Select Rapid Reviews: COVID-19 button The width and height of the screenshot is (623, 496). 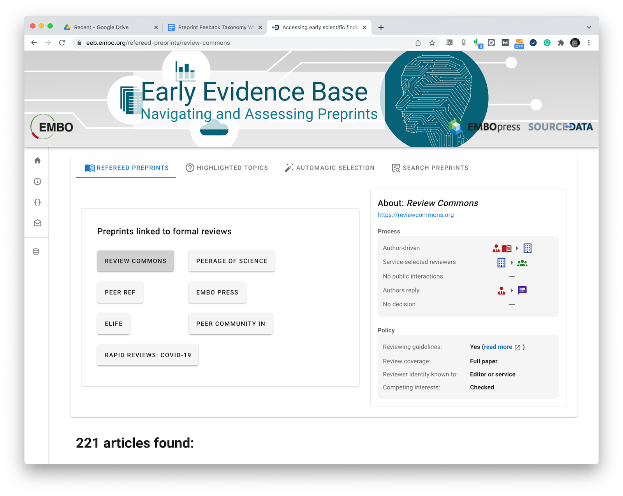[x=148, y=355]
